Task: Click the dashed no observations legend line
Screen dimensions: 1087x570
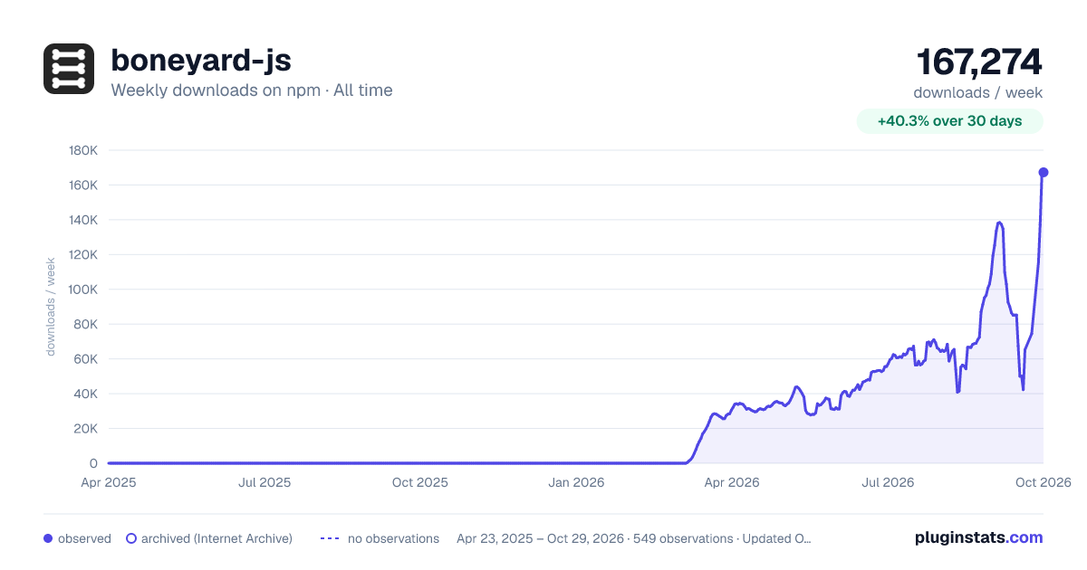Action: tap(330, 538)
